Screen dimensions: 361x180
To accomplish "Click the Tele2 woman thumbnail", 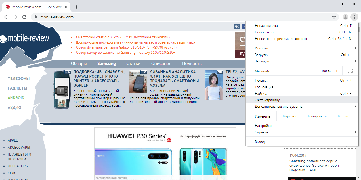I will (214, 85).
